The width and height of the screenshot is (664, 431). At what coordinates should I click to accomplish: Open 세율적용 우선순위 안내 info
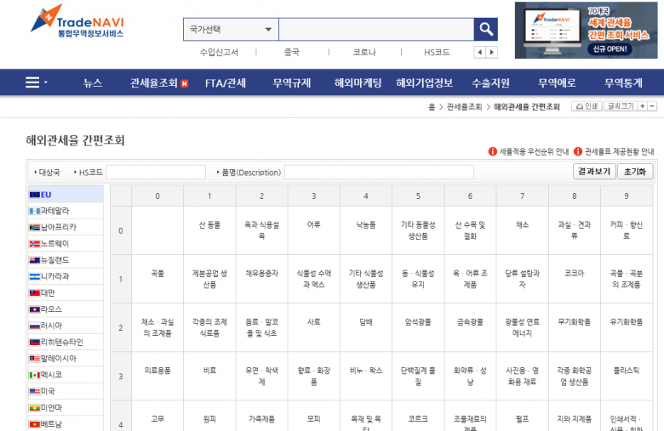(529, 151)
